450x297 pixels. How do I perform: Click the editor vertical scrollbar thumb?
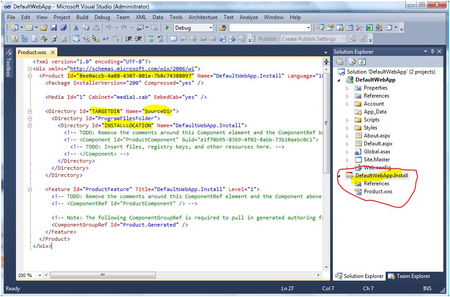[x=326, y=123]
